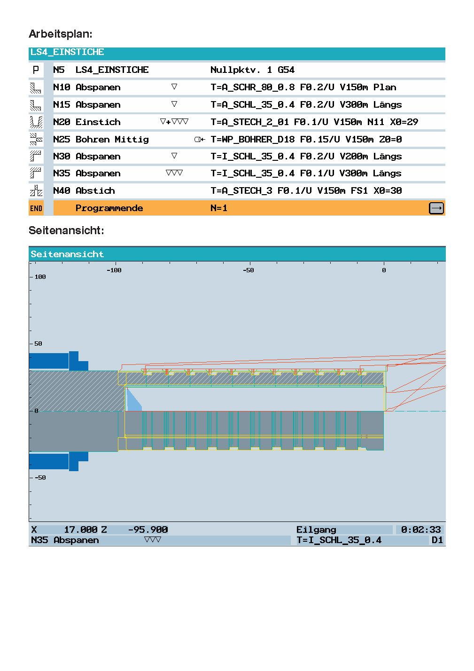Screen dimensions: 474x671
Task: Select step N35 Abspanen in the work plan
Action: click(x=237, y=174)
